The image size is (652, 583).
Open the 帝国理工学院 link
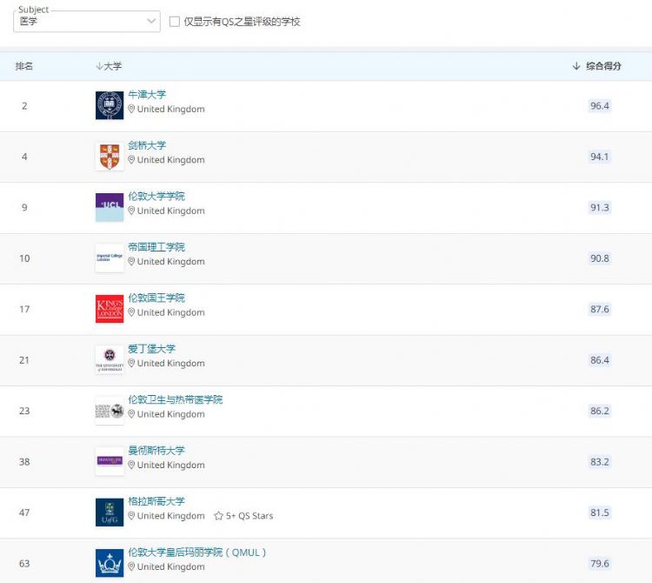(x=156, y=247)
